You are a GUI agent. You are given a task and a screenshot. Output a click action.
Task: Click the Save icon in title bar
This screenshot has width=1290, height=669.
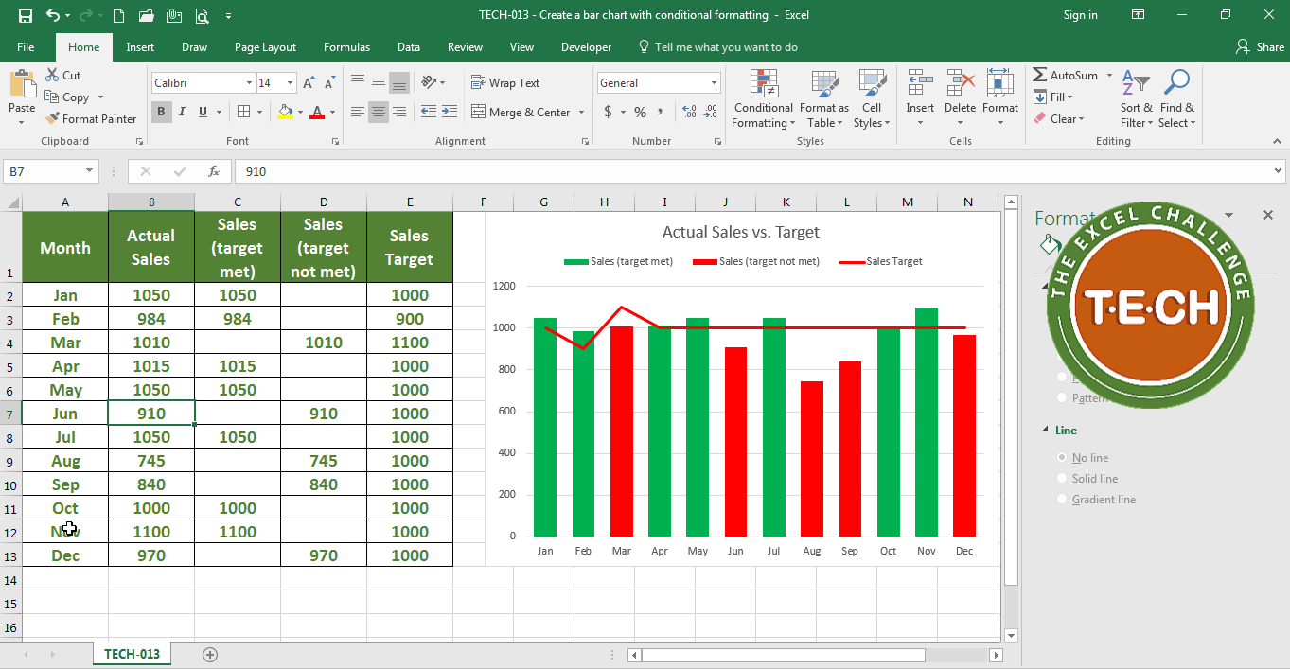tap(26, 15)
